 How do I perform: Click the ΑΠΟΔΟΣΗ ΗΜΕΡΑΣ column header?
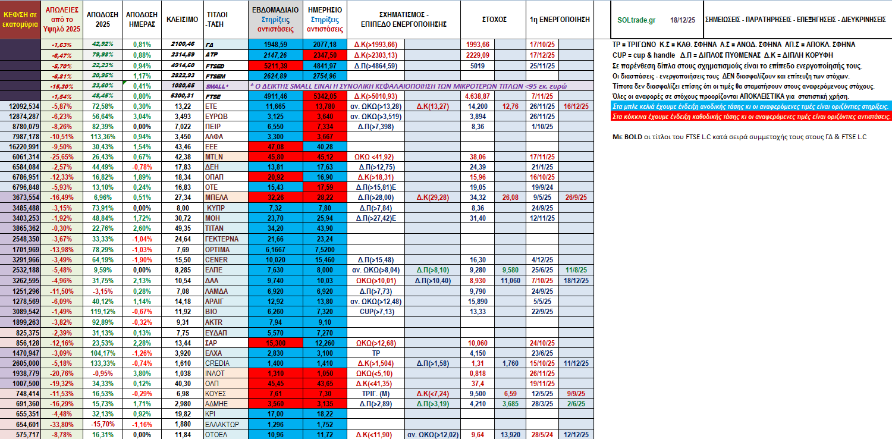pos(142,20)
